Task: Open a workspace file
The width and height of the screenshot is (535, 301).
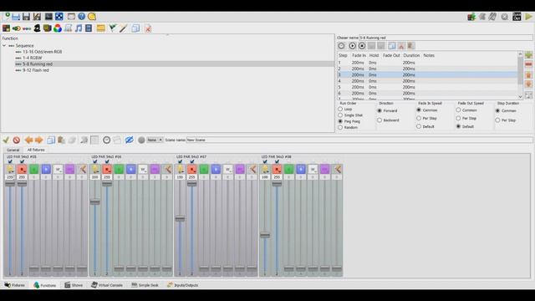Action: point(16,17)
